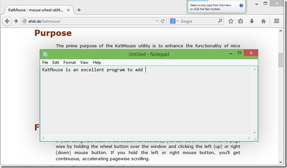Click Notepad title bar app icon

point(45,54)
